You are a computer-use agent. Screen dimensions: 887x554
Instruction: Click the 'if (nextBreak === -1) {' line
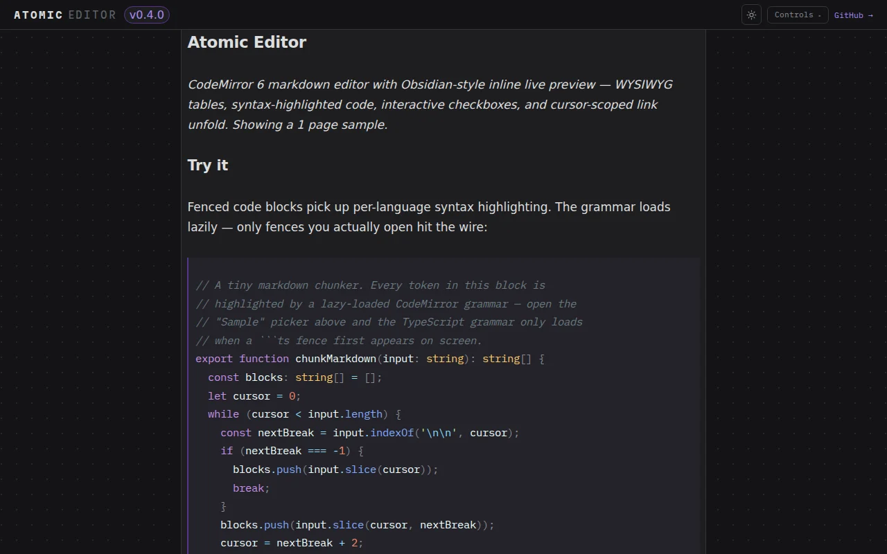click(292, 451)
